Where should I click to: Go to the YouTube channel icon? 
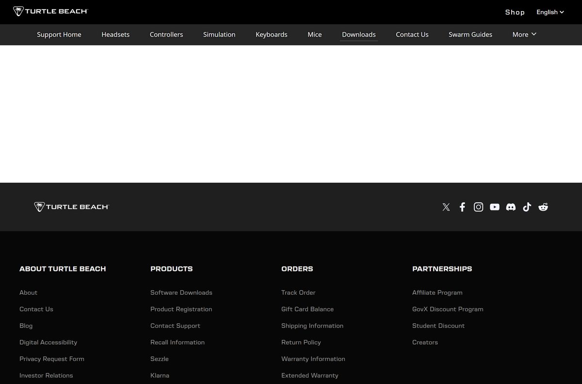(x=495, y=207)
